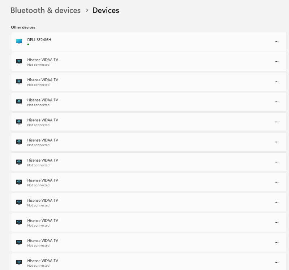
Task: Show more options for fourth Hisense VIDAA TV
Action: (x=276, y=122)
